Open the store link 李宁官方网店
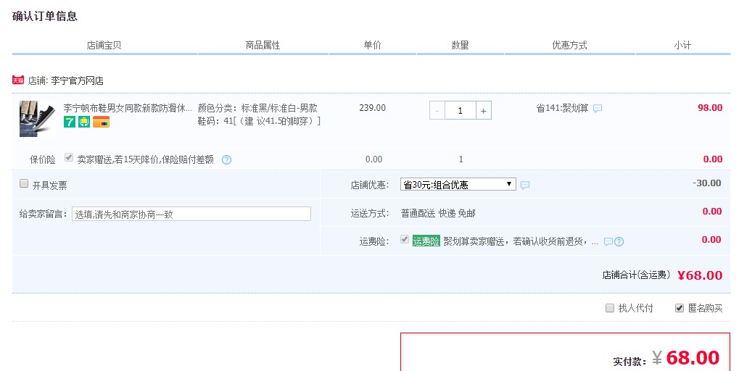 tap(78, 80)
